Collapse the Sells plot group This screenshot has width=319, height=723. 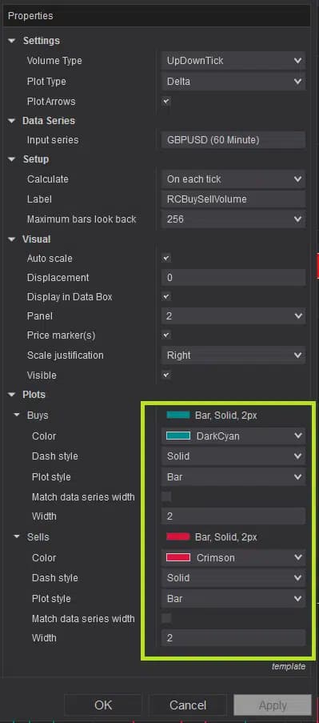pos(17,537)
